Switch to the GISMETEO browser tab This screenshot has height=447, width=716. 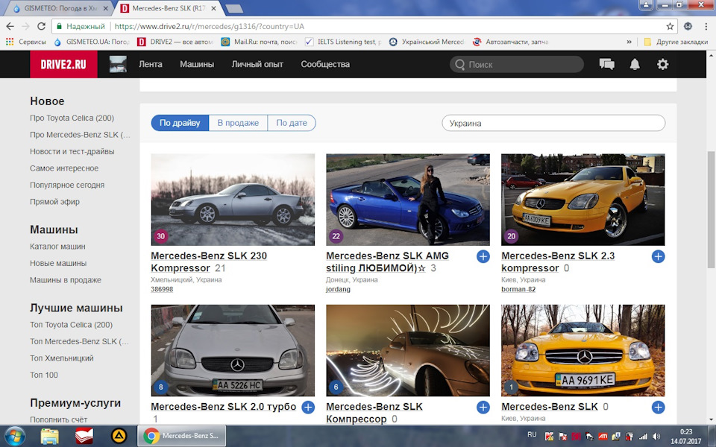click(60, 8)
